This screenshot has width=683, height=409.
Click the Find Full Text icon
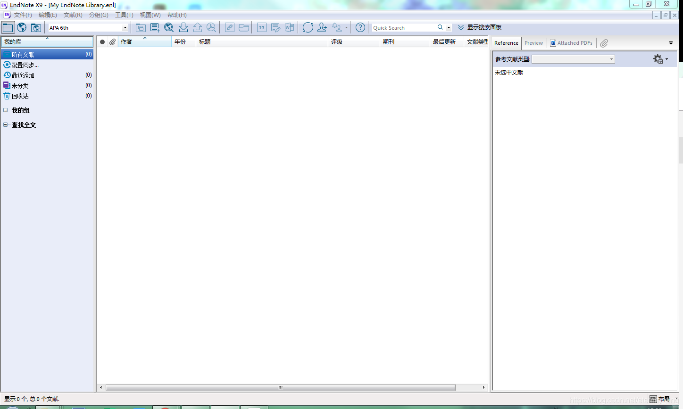click(211, 27)
